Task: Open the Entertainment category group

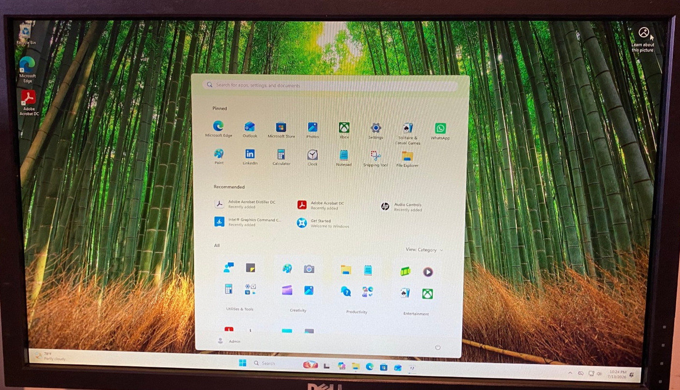Action: [416, 288]
